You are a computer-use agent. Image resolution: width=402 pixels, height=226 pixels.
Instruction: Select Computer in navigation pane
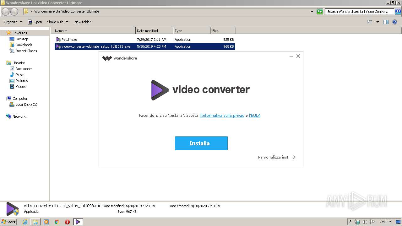[20, 99]
